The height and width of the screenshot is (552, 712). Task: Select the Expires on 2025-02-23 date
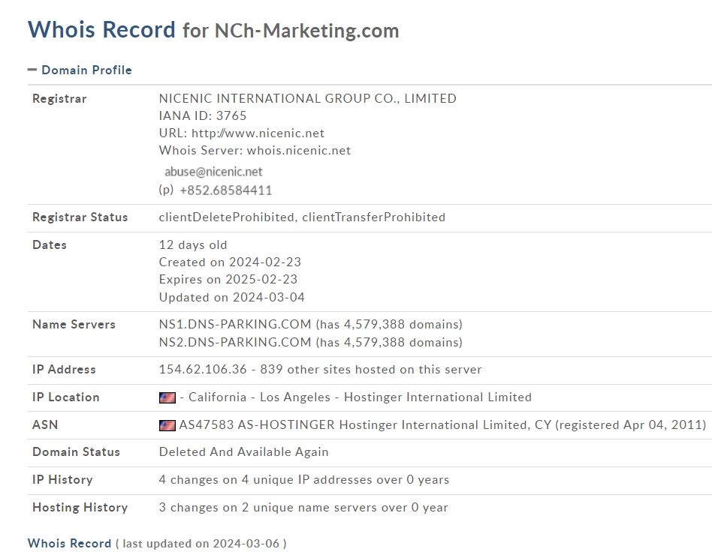(228, 280)
